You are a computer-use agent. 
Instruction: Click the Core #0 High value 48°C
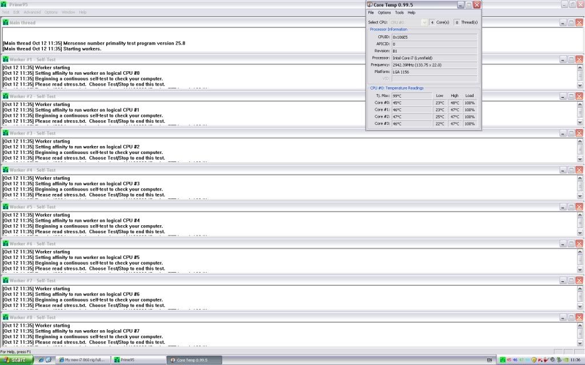pos(455,103)
